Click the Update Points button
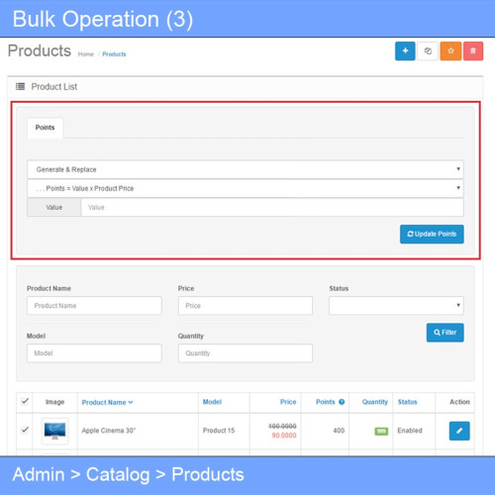This screenshot has width=495, height=495. tap(432, 234)
